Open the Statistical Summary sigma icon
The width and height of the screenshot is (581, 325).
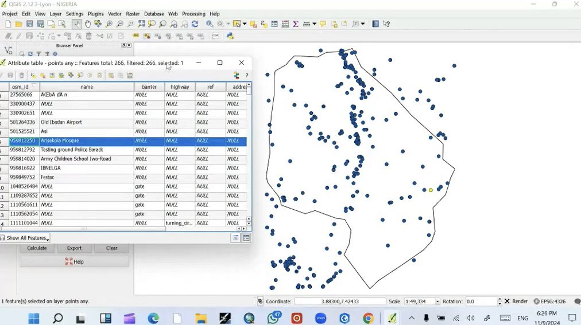(296, 24)
